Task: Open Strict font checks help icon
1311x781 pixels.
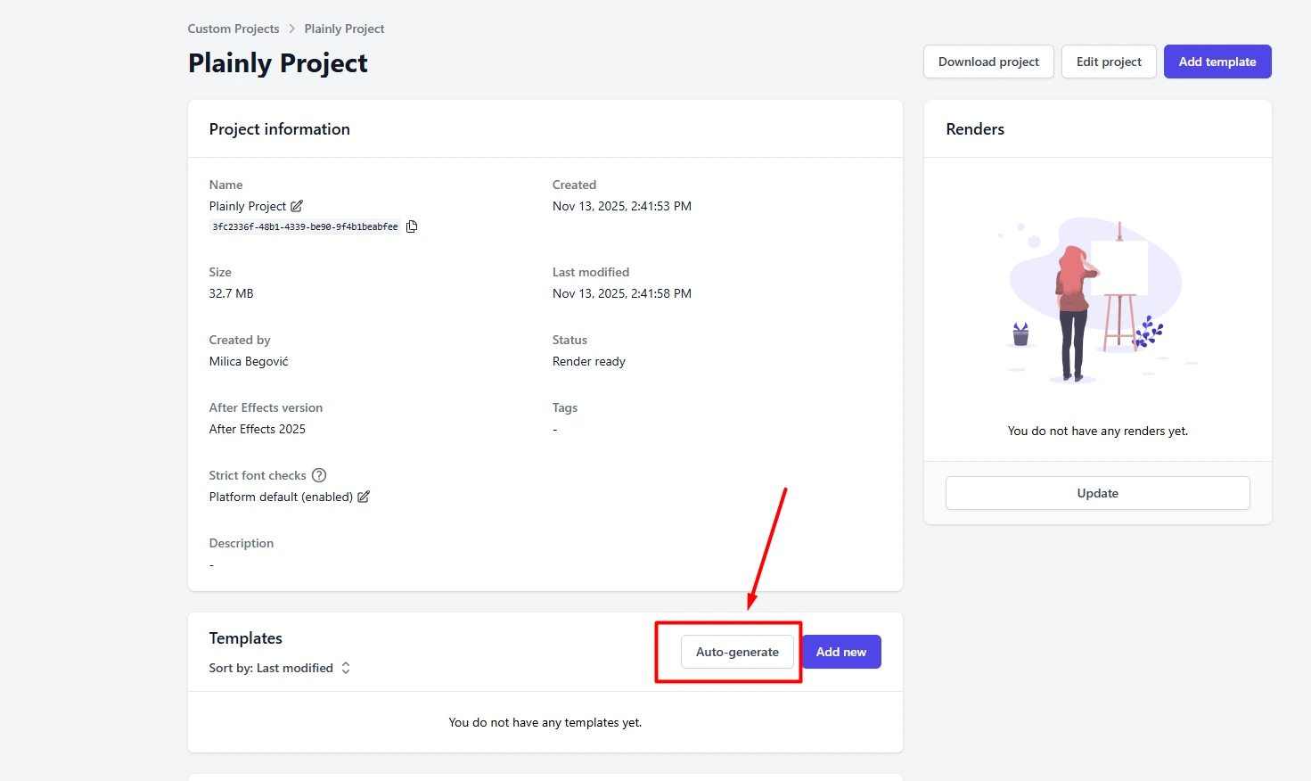Action: [319, 475]
